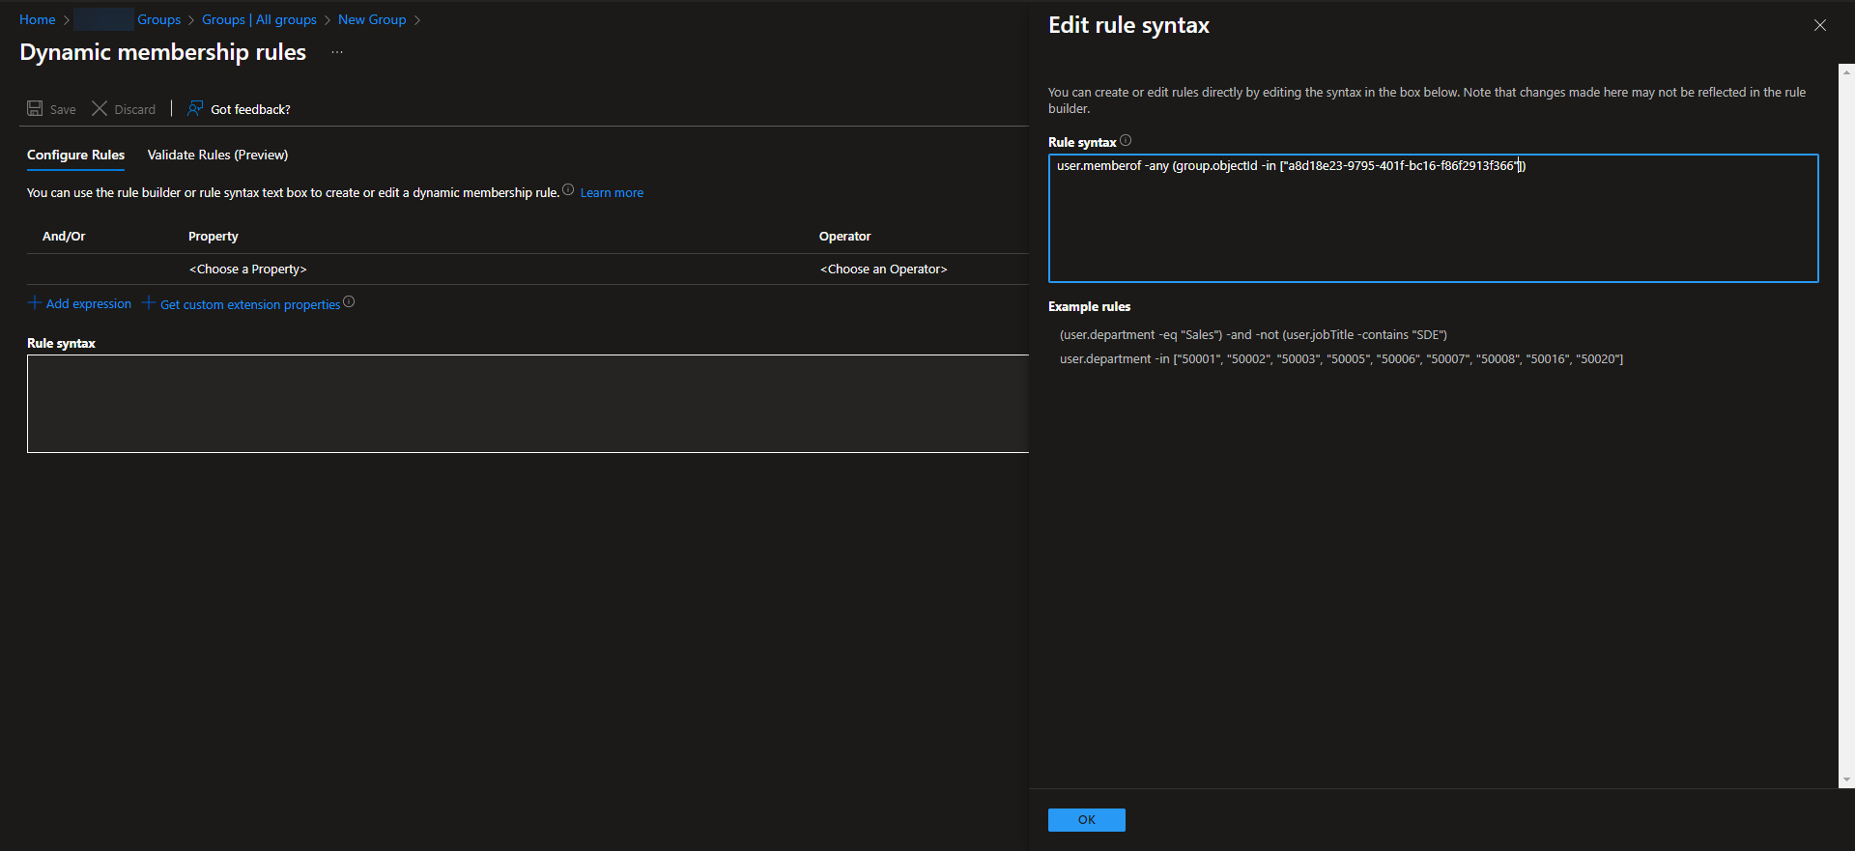Open the Choose a Property dropdown
Screen dimensions: 1855x851
coord(248,269)
